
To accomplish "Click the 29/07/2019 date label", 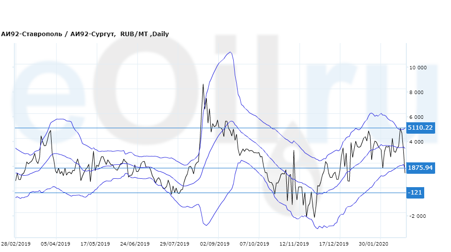I will pos(175,244).
